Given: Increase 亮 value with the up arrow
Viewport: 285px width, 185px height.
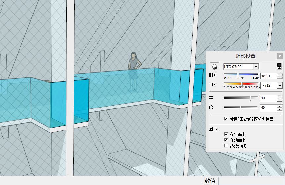Looking at the screenshot, I should click(x=280, y=97).
